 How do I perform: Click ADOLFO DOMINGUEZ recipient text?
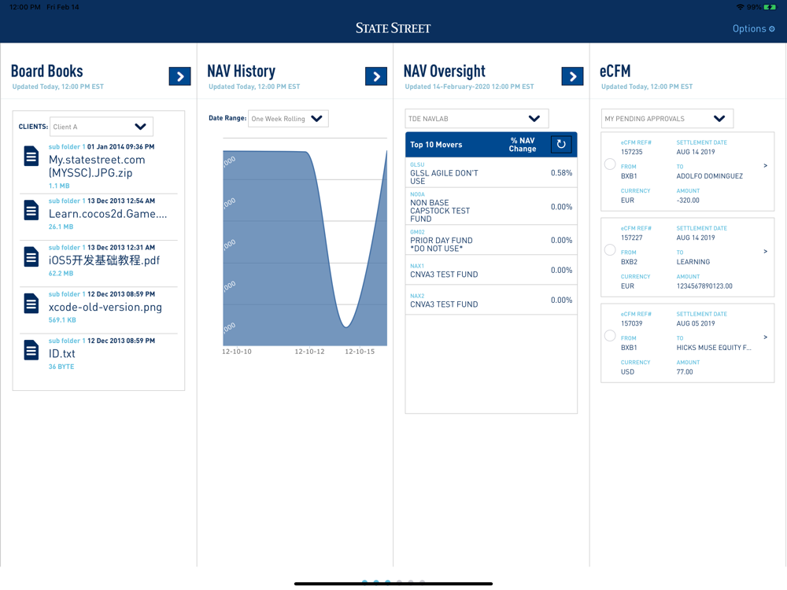click(709, 176)
